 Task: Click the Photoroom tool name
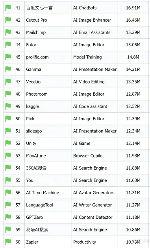click(37, 94)
